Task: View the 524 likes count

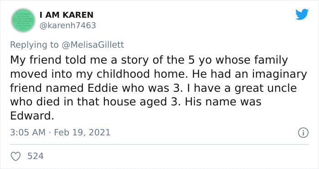Action: click(x=36, y=156)
